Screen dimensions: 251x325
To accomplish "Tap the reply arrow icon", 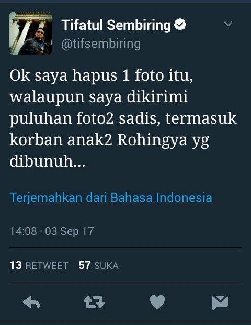I will click(x=31, y=302).
